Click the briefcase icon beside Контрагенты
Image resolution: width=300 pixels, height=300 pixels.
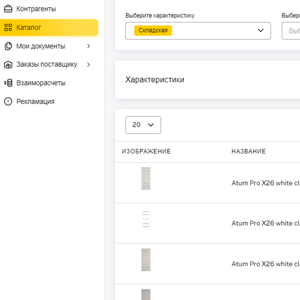click(8, 9)
